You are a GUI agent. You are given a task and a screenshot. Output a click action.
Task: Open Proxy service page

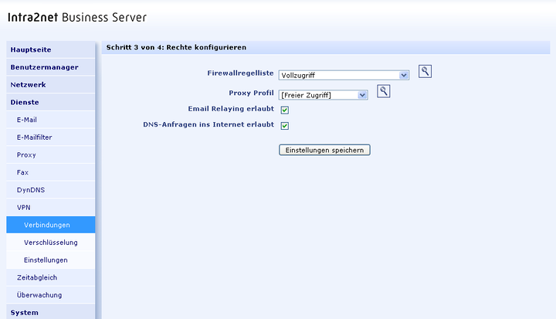(x=51, y=154)
